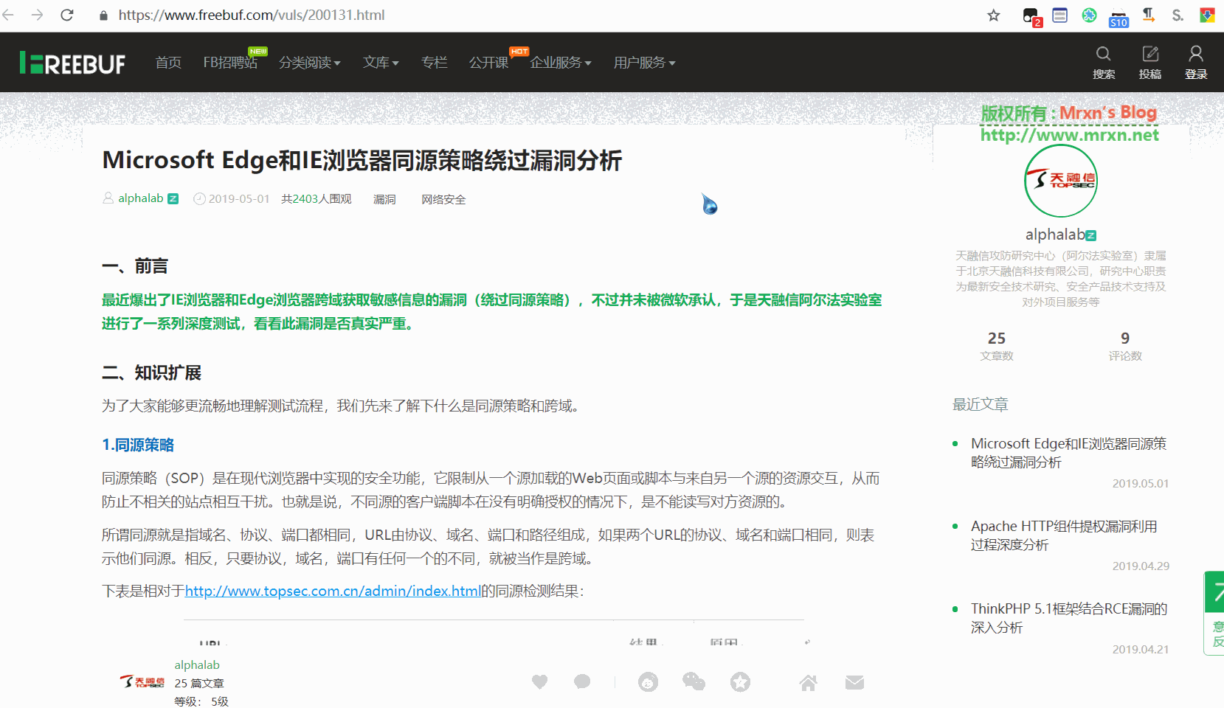Open the 公开课 nav item

tap(488, 63)
